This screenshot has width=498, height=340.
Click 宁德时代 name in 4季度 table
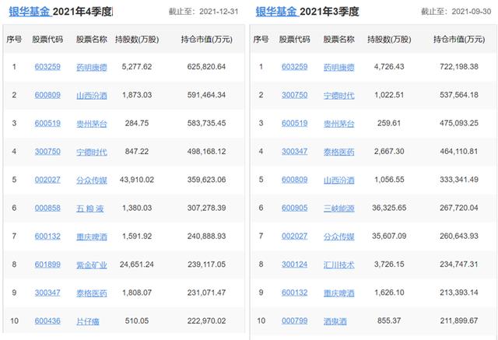(92, 152)
